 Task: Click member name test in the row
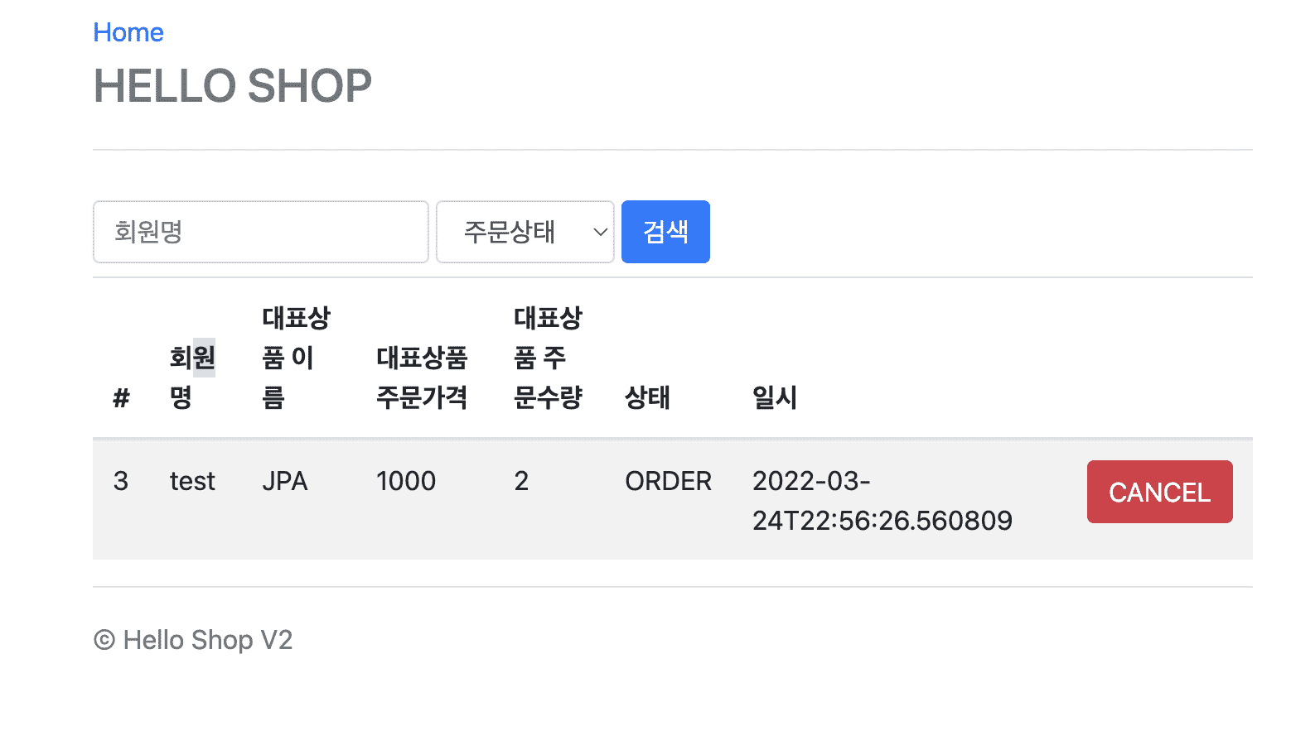tap(192, 481)
